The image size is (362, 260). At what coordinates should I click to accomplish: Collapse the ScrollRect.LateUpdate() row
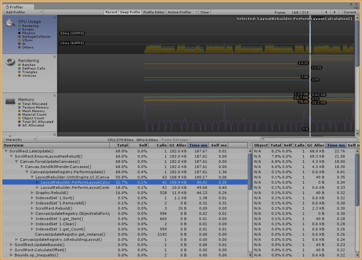tap(6, 151)
